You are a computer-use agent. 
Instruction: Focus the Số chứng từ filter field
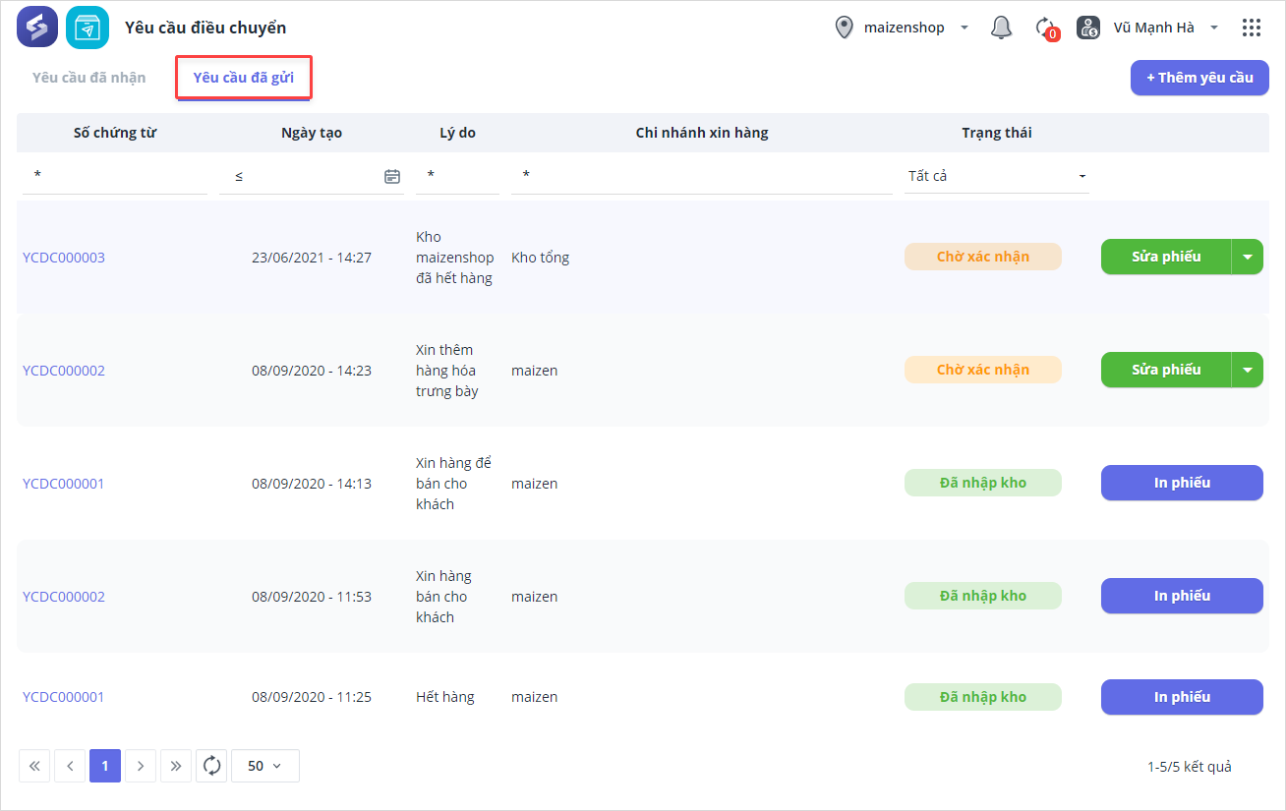tap(115, 176)
